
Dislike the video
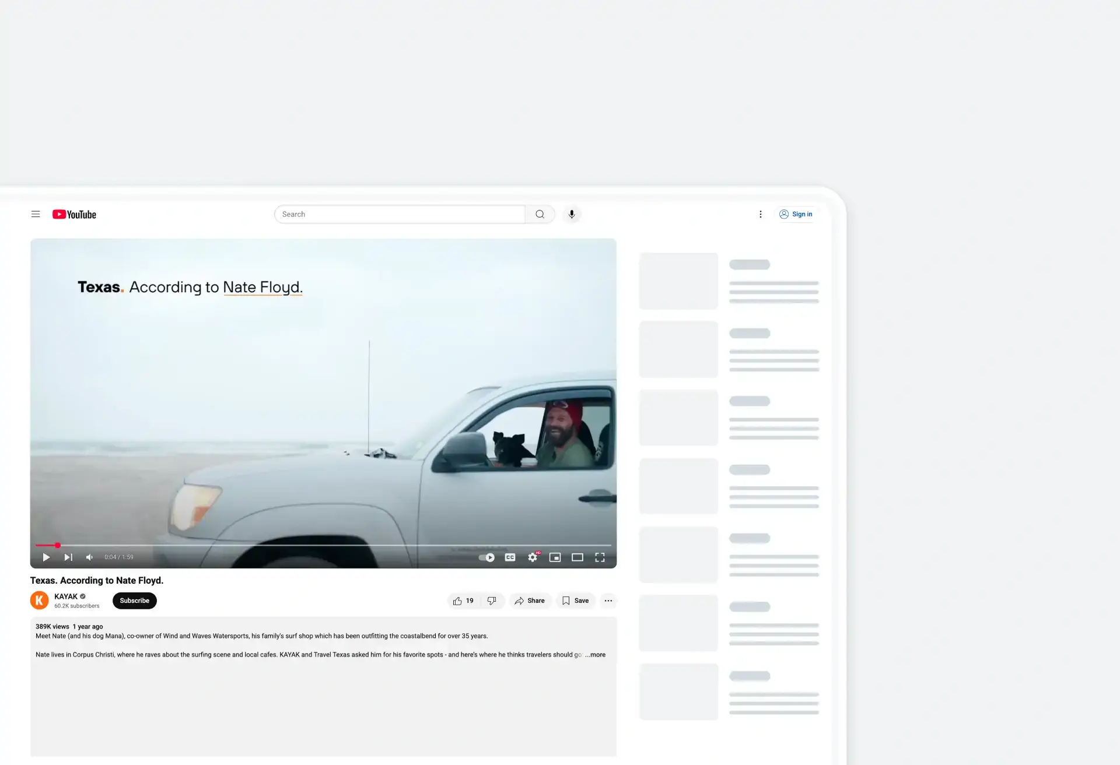pyautogui.click(x=492, y=601)
